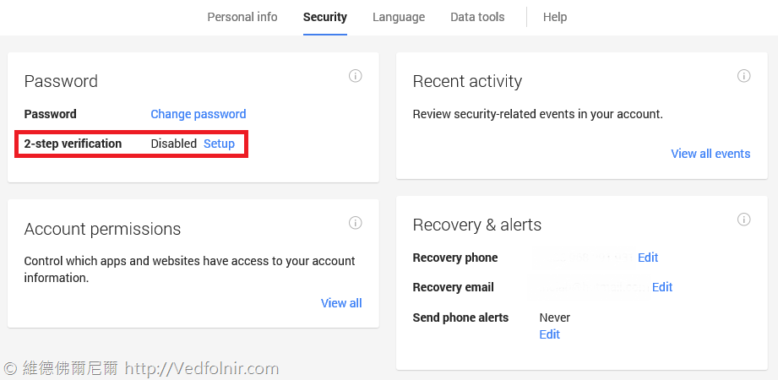Click the 2-step verification label
The image size is (778, 380).
coord(73,144)
